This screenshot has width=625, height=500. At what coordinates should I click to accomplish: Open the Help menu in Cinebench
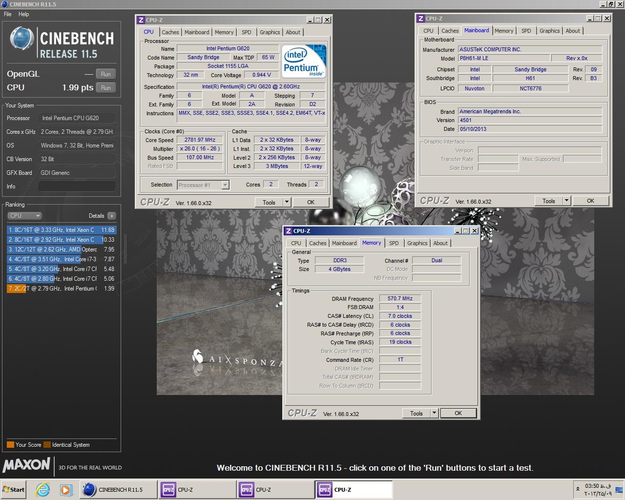(x=23, y=14)
